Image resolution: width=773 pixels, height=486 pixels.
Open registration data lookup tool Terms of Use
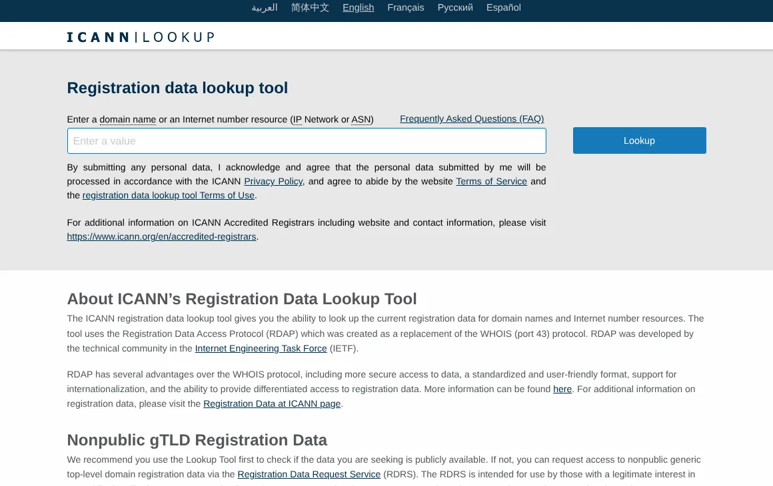coord(169,195)
